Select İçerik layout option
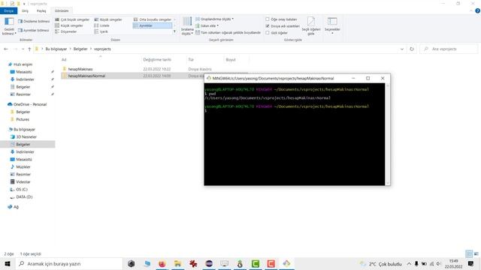 tap(101, 31)
